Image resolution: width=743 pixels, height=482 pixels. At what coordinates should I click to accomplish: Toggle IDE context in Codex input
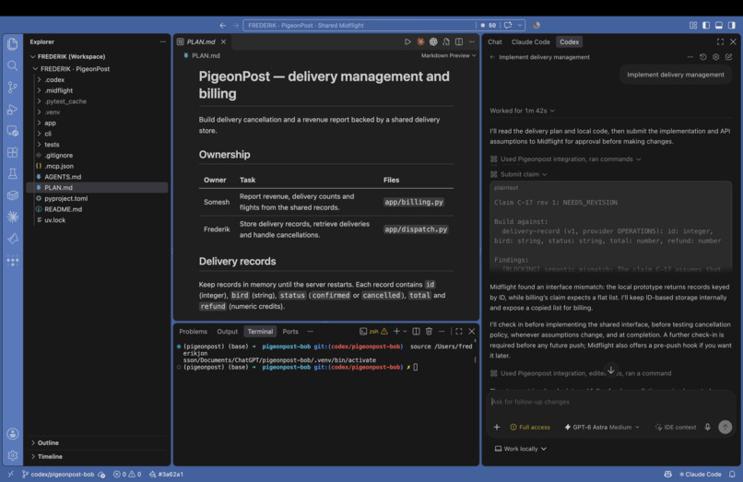coord(675,427)
